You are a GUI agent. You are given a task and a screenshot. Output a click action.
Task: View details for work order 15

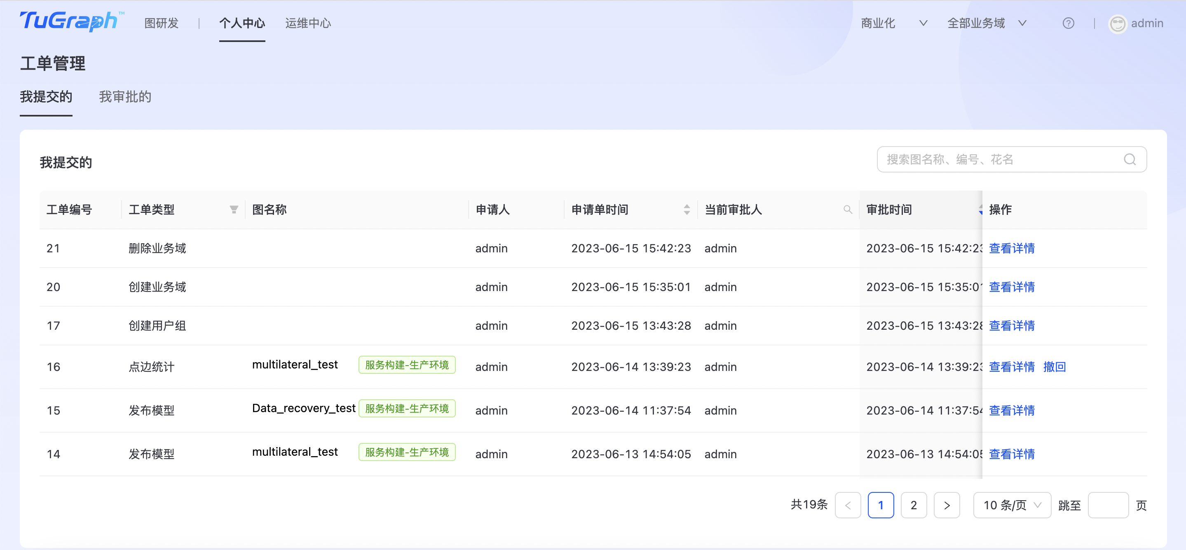click(1012, 410)
